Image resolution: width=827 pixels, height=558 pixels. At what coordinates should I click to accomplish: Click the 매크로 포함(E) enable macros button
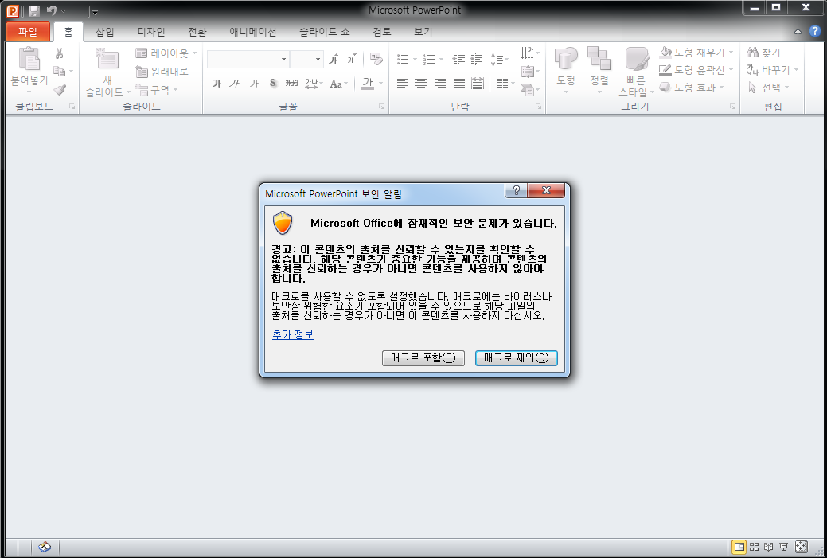(423, 358)
